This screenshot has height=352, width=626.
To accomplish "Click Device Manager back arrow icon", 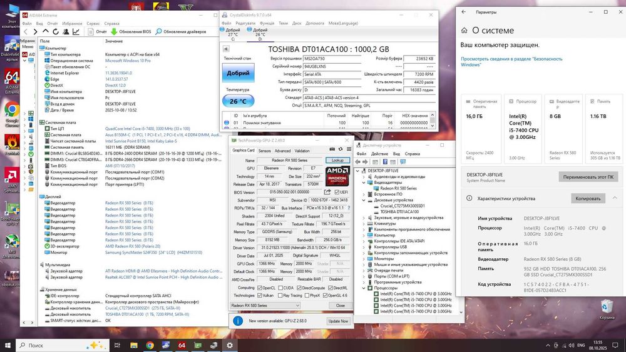I will (x=357, y=162).
